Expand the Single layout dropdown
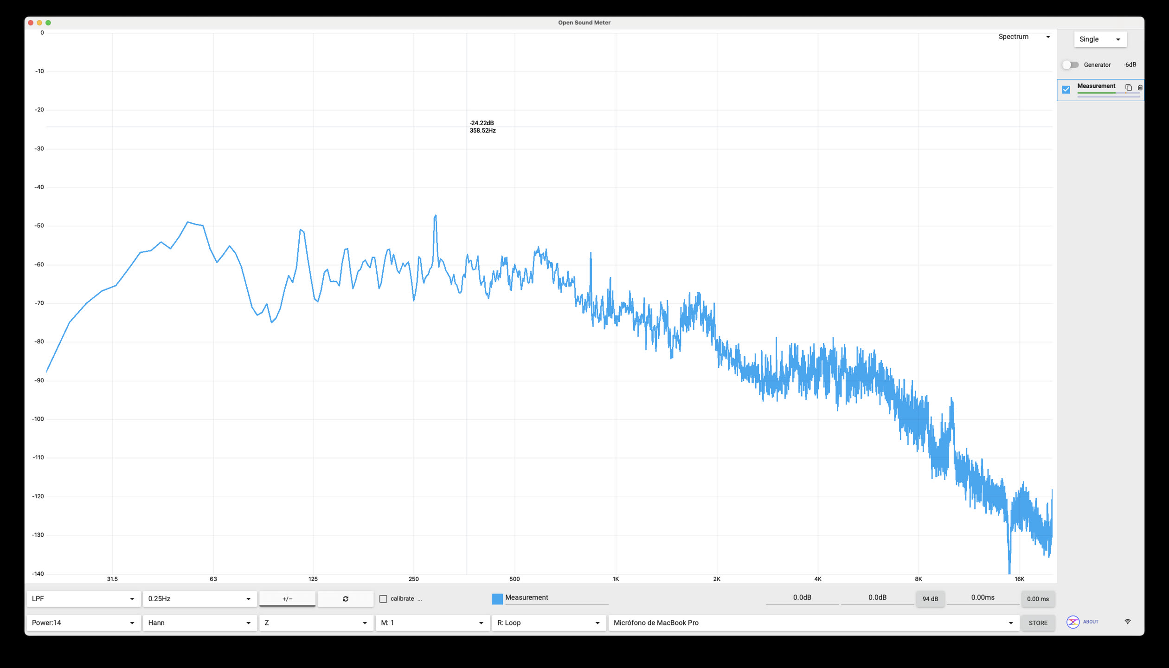 pos(1100,39)
